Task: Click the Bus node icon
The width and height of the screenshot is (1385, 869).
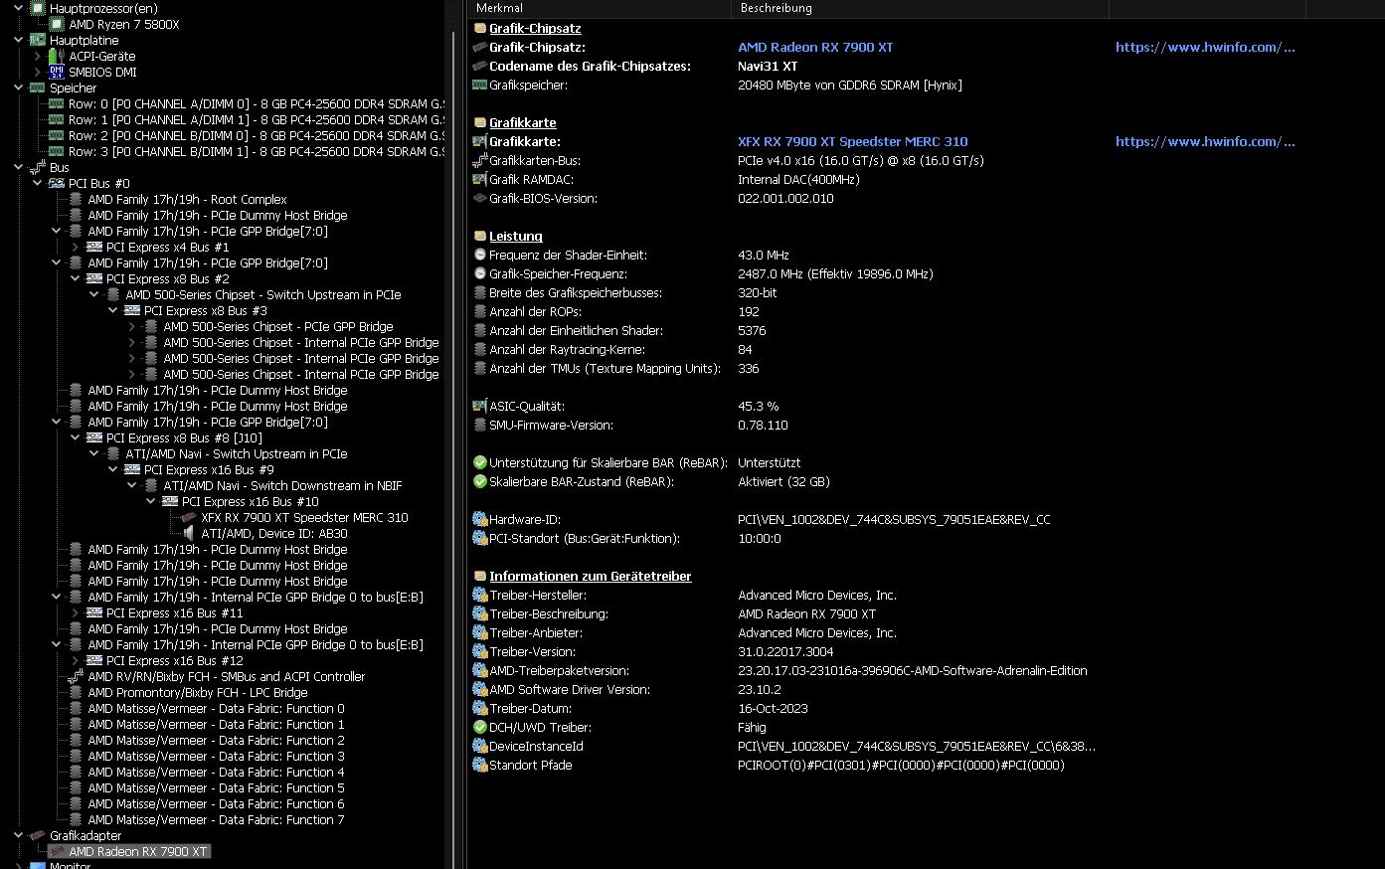Action: [38, 167]
